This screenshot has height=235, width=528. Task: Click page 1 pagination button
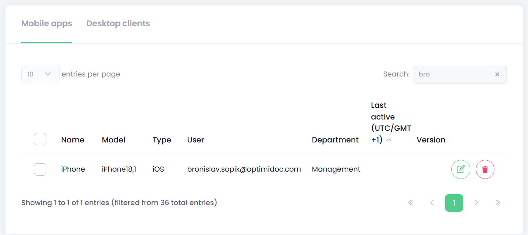454,203
